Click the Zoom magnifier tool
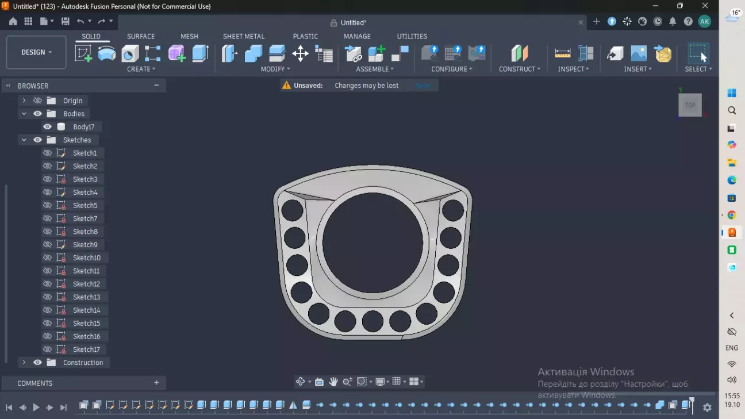The width and height of the screenshot is (745, 419). (x=347, y=382)
